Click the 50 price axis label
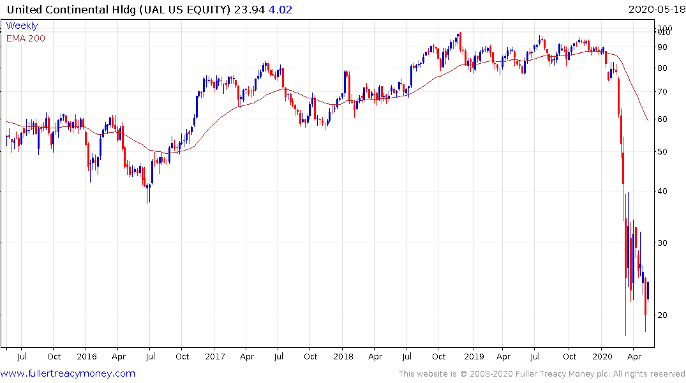Viewport: 686px width, 383px height. (662, 151)
